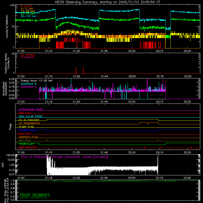Click the ECLIPSE_FLAG label
This screenshot has width=203, height=203.
tap(28, 130)
